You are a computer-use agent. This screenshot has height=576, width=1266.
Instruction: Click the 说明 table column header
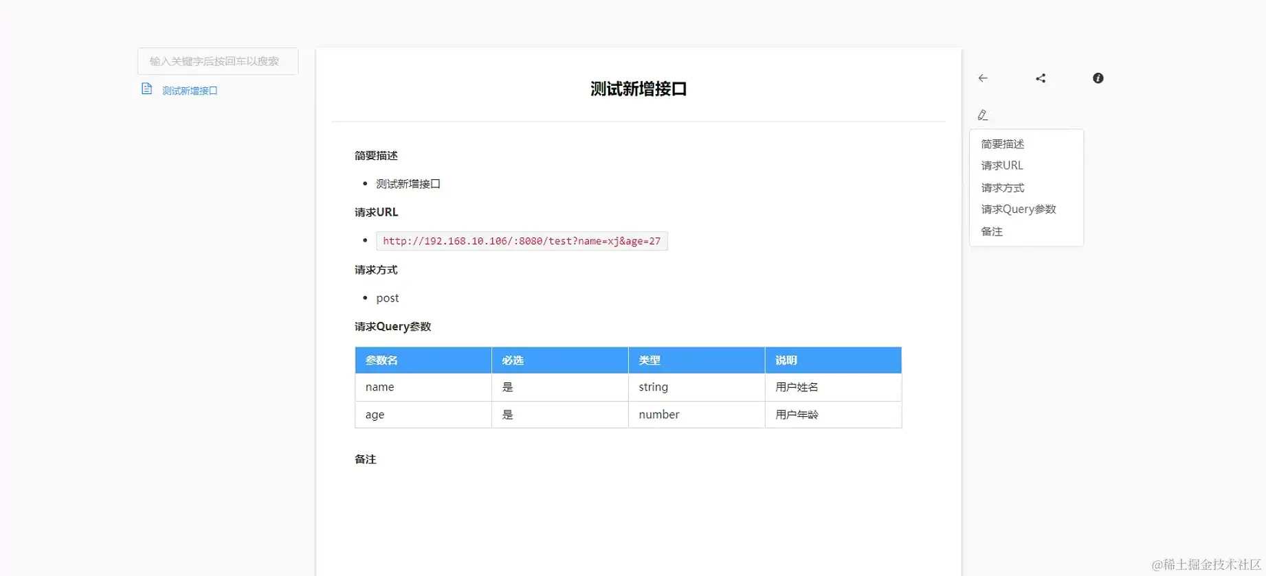[834, 360]
